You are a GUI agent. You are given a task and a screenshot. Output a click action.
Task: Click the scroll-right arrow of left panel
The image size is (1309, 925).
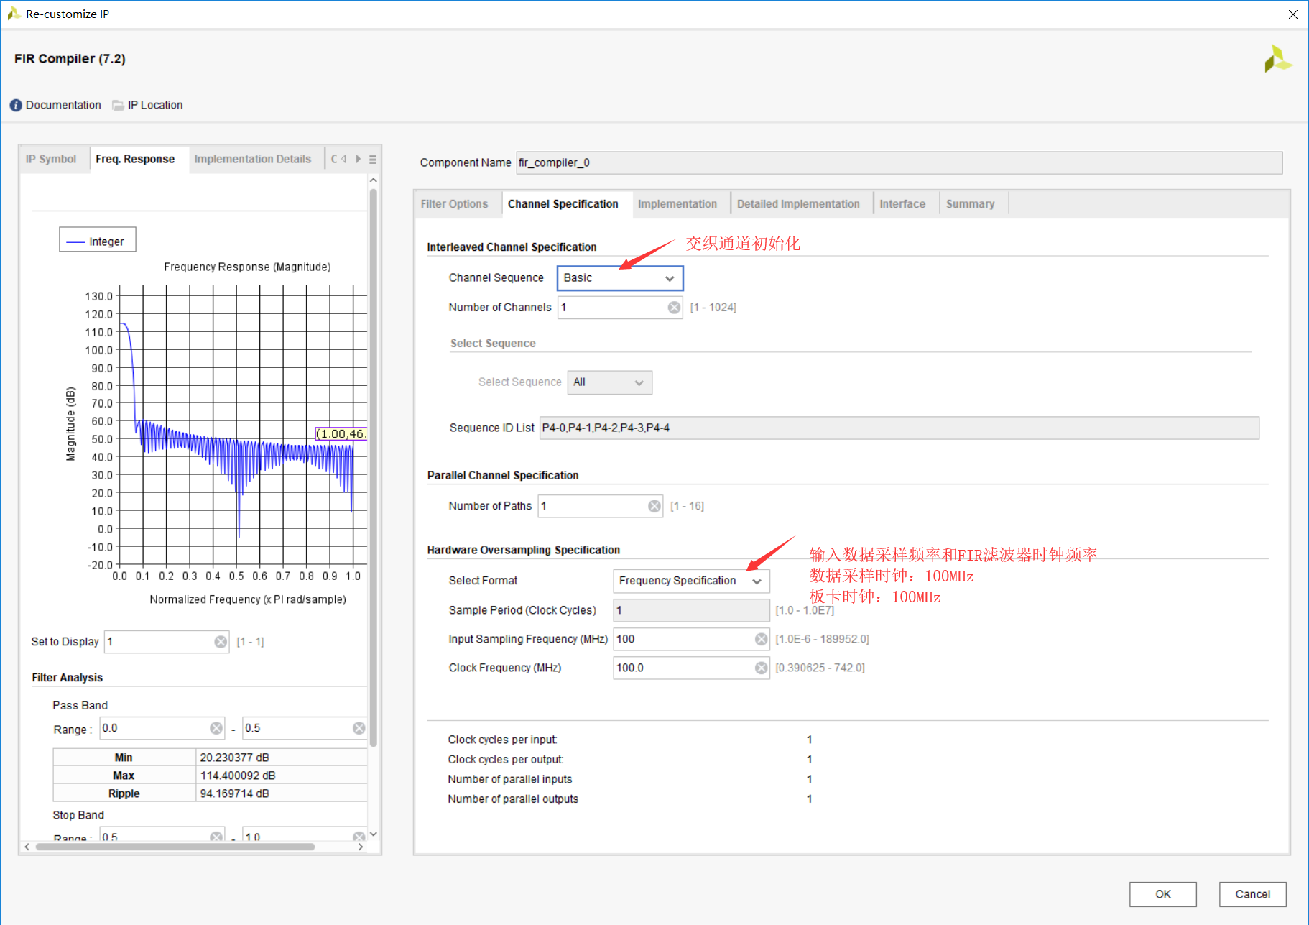point(361,847)
